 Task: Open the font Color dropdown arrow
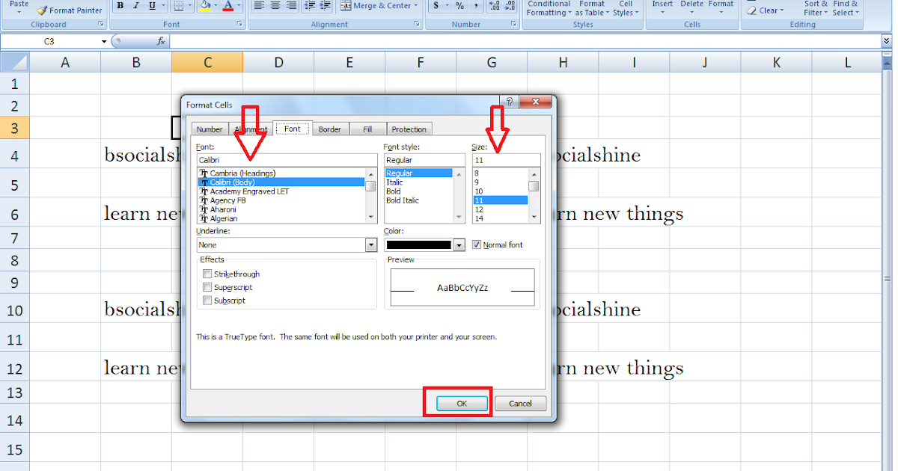tap(459, 244)
